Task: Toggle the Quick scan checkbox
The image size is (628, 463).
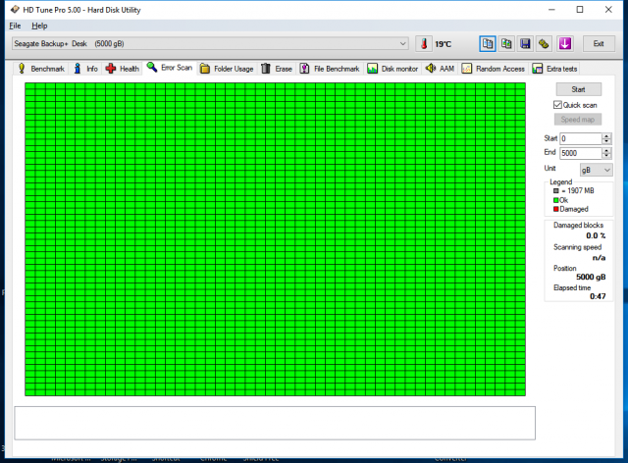Action: (x=558, y=104)
